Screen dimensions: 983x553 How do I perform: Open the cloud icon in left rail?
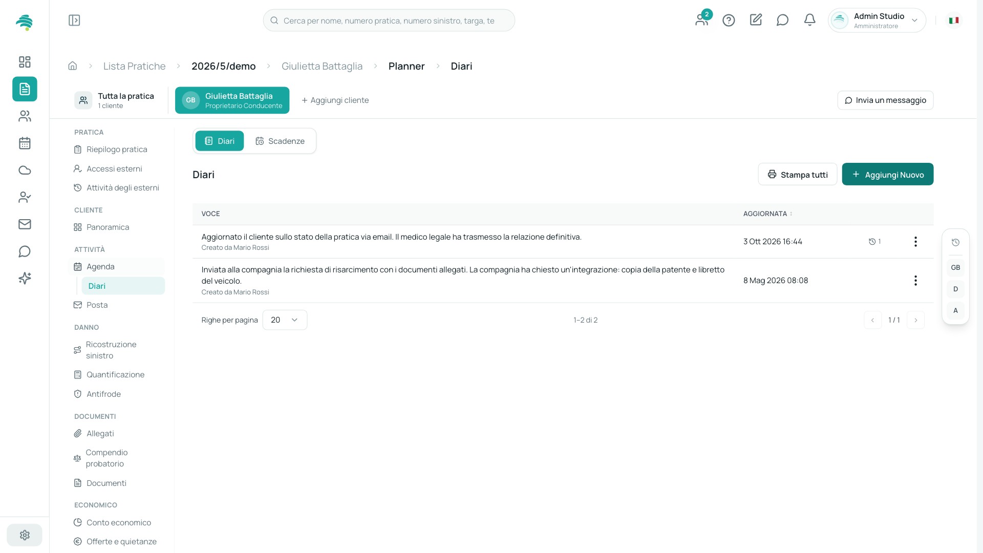pyautogui.click(x=25, y=171)
